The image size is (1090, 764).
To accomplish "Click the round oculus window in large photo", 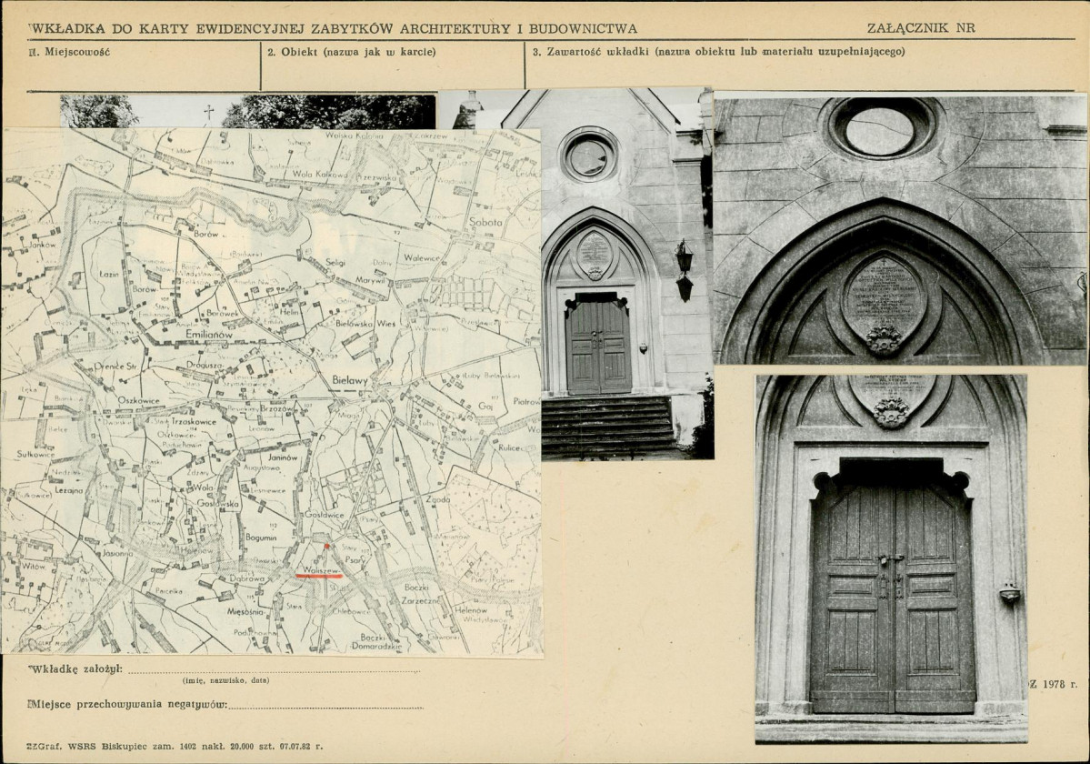I will click(883, 126).
